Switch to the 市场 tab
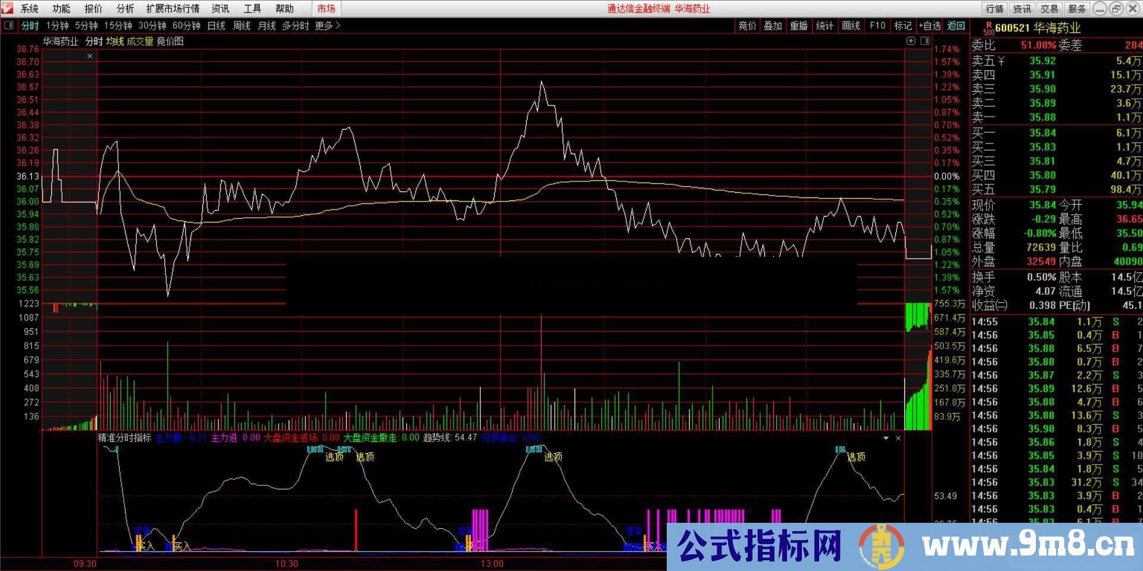This screenshot has height=571, width=1143. 326,8
